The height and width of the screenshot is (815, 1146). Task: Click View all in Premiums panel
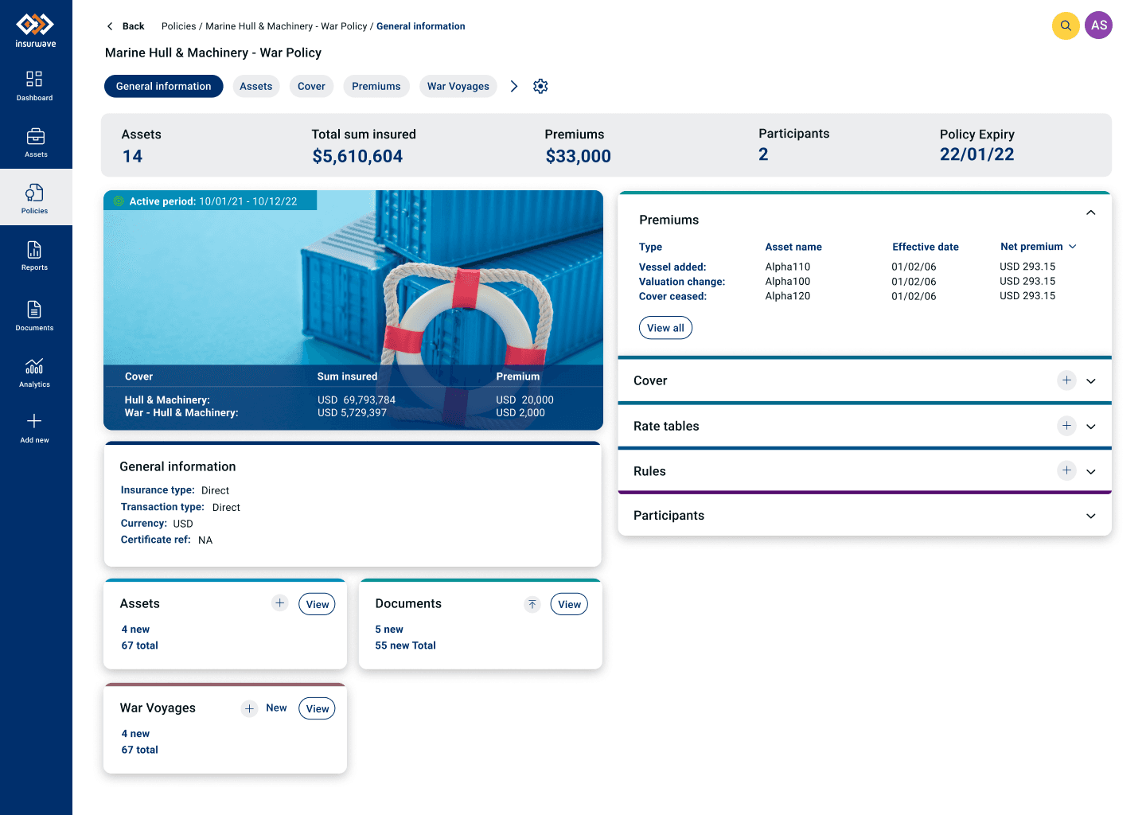(x=665, y=328)
